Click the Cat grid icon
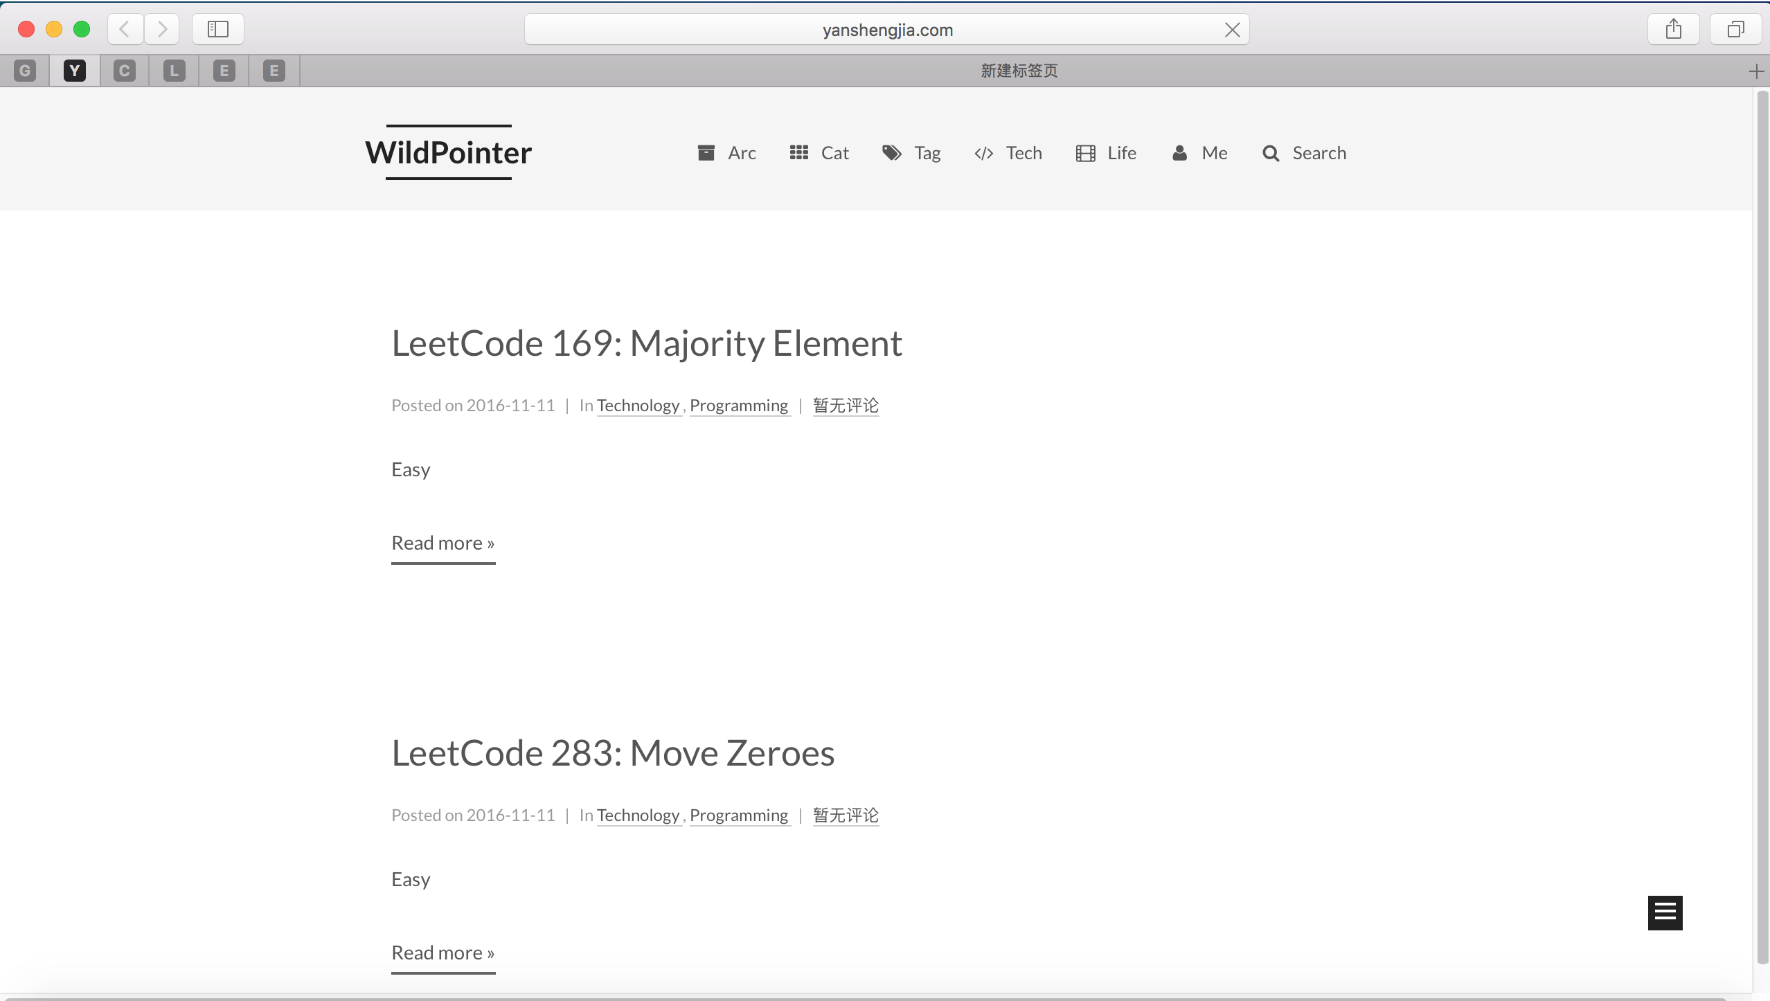1770x1001 pixels. tap(799, 153)
